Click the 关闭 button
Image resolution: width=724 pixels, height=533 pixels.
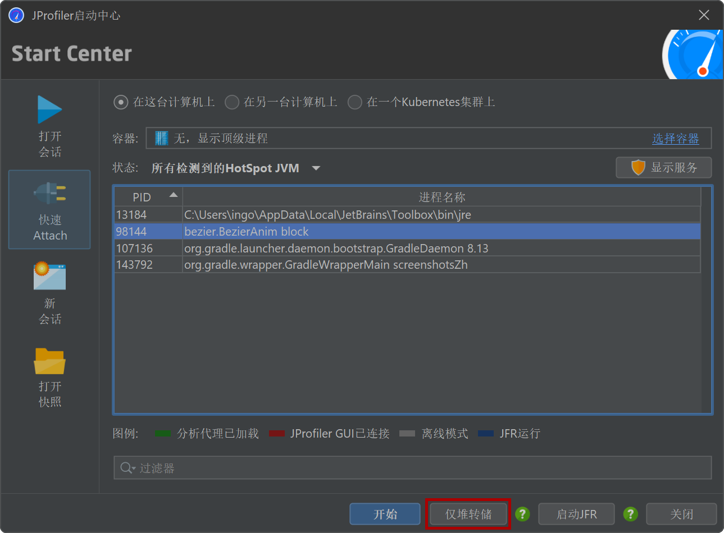pyautogui.click(x=681, y=514)
